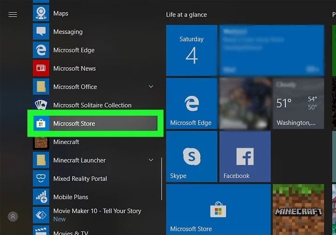The width and height of the screenshot is (336, 235).
Task: Click the Microsoft Office label
Action: pyautogui.click(x=75, y=87)
